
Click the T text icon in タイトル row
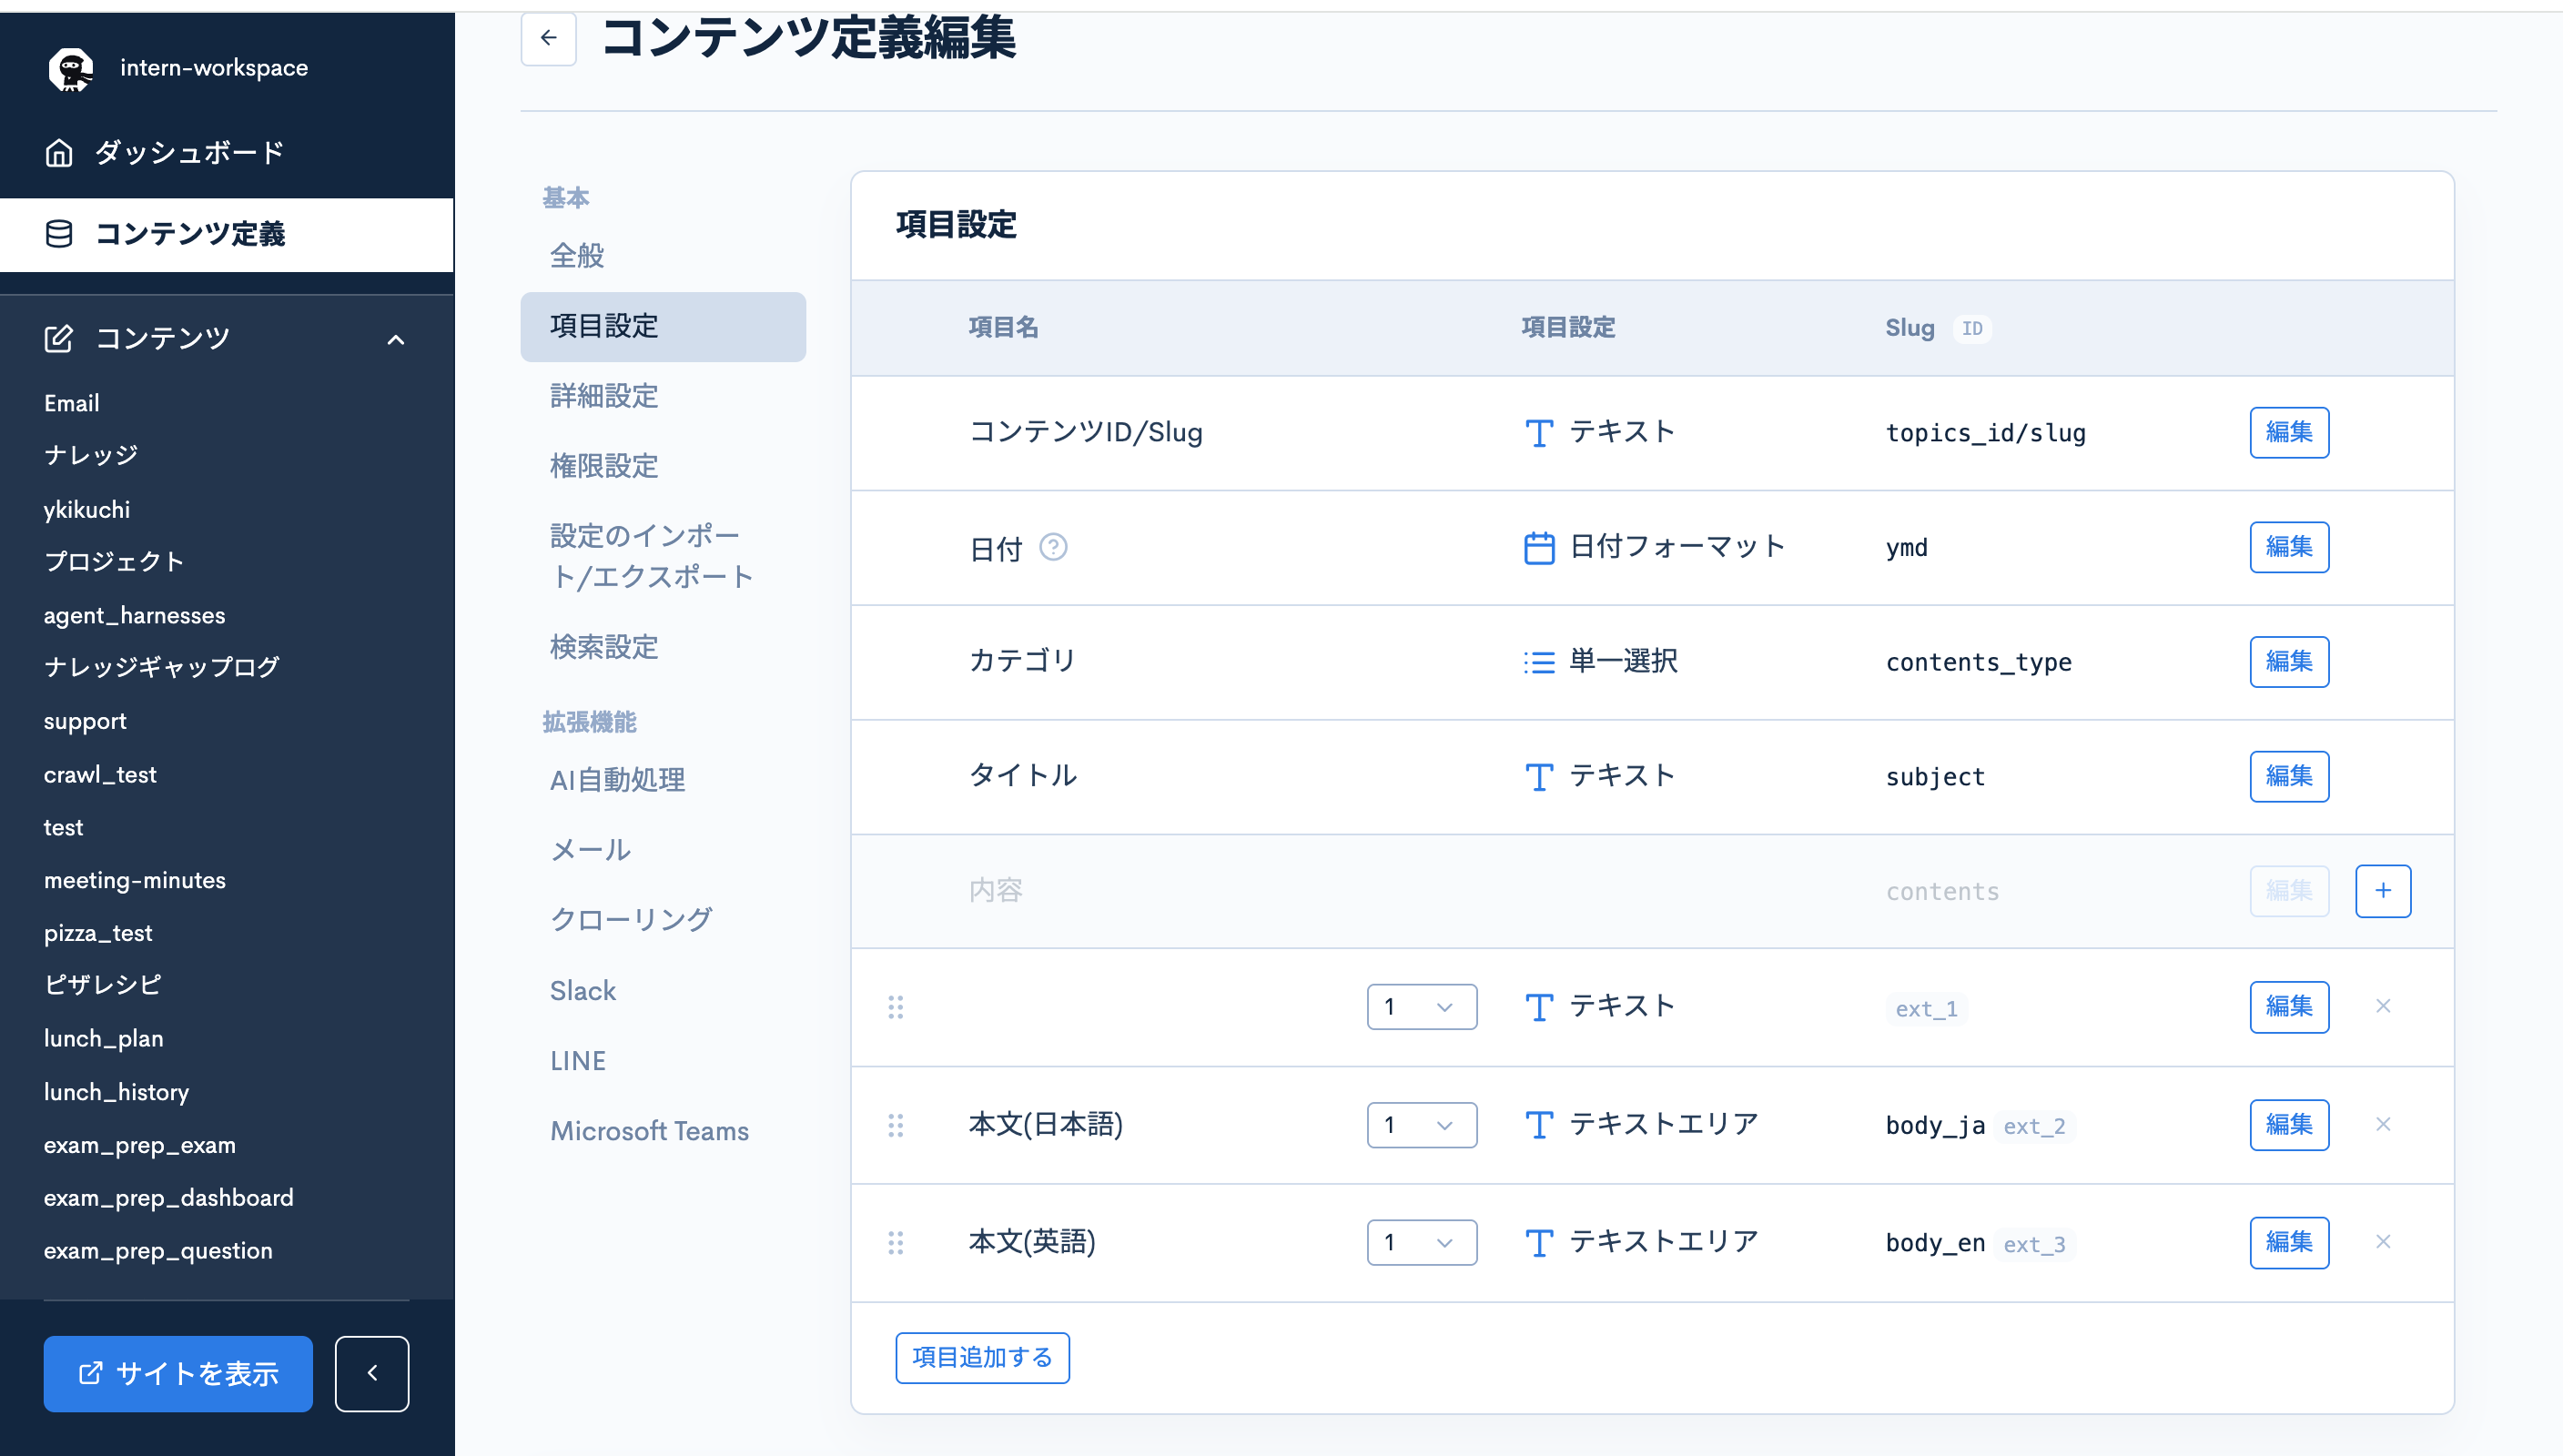[1539, 777]
